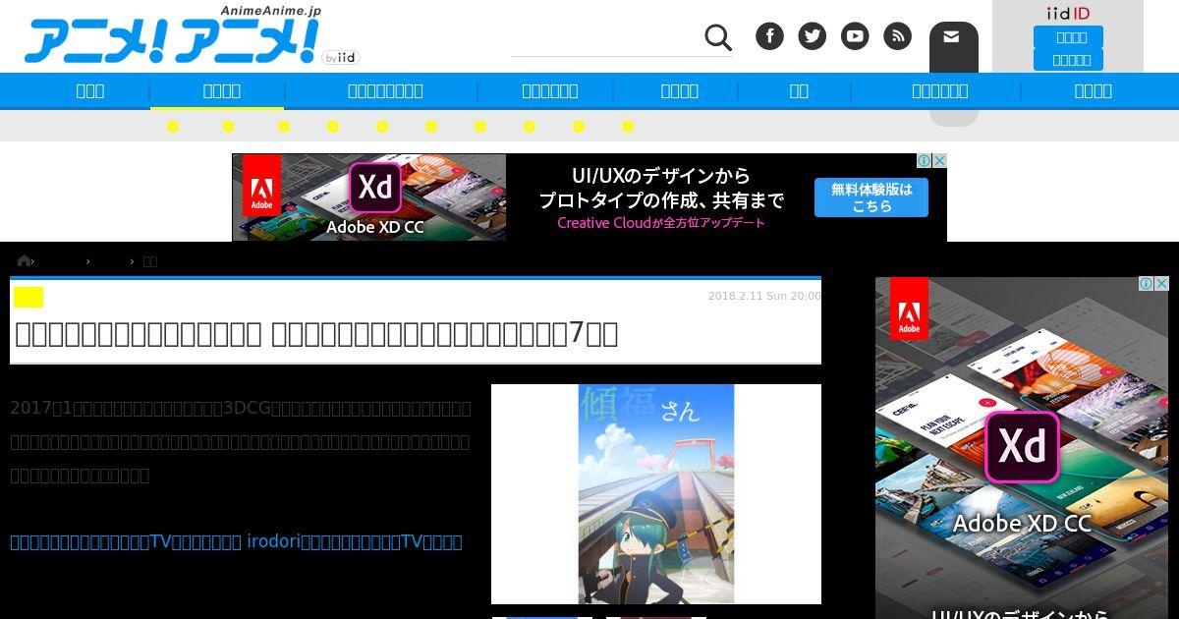1179x619 pixels.
Task: Close the top banner ad
Action: 939,160
